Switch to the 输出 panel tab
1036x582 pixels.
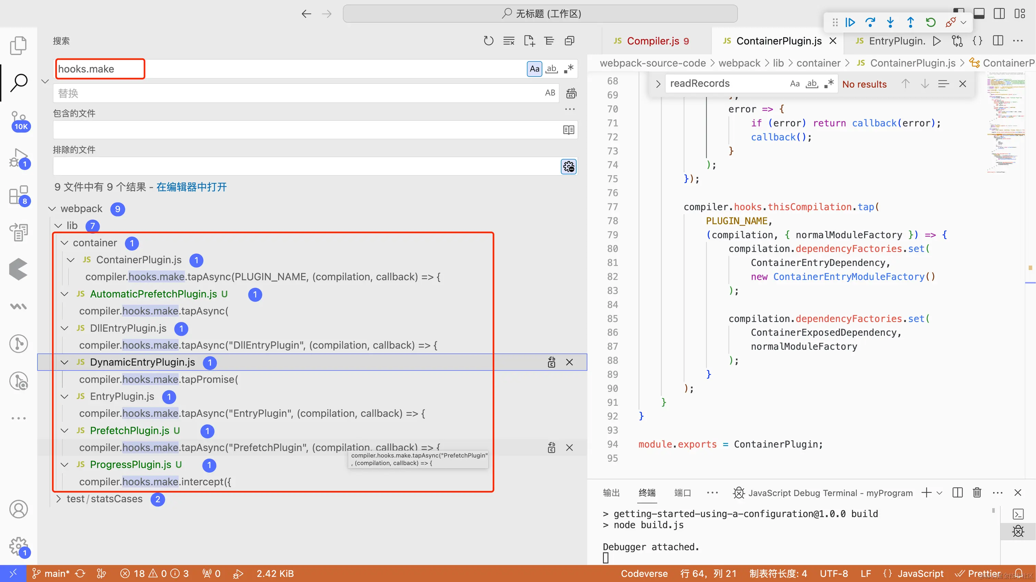point(611,493)
